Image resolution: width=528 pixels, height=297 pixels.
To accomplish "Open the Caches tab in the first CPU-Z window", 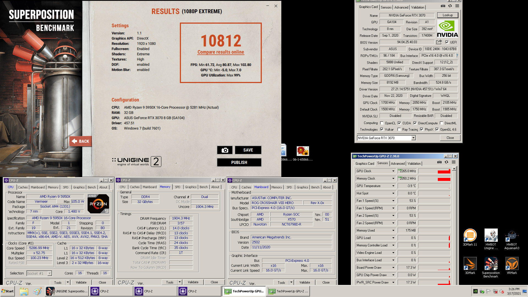I will (x=23, y=187).
